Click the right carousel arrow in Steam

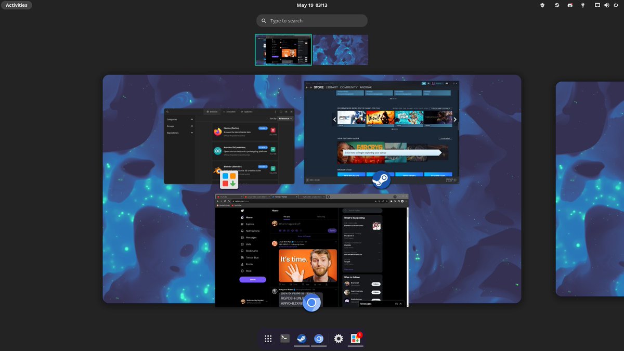click(x=454, y=119)
